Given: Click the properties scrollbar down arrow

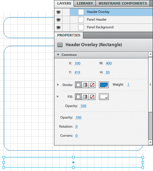Looking at the screenshot, I should [x=150, y=142].
